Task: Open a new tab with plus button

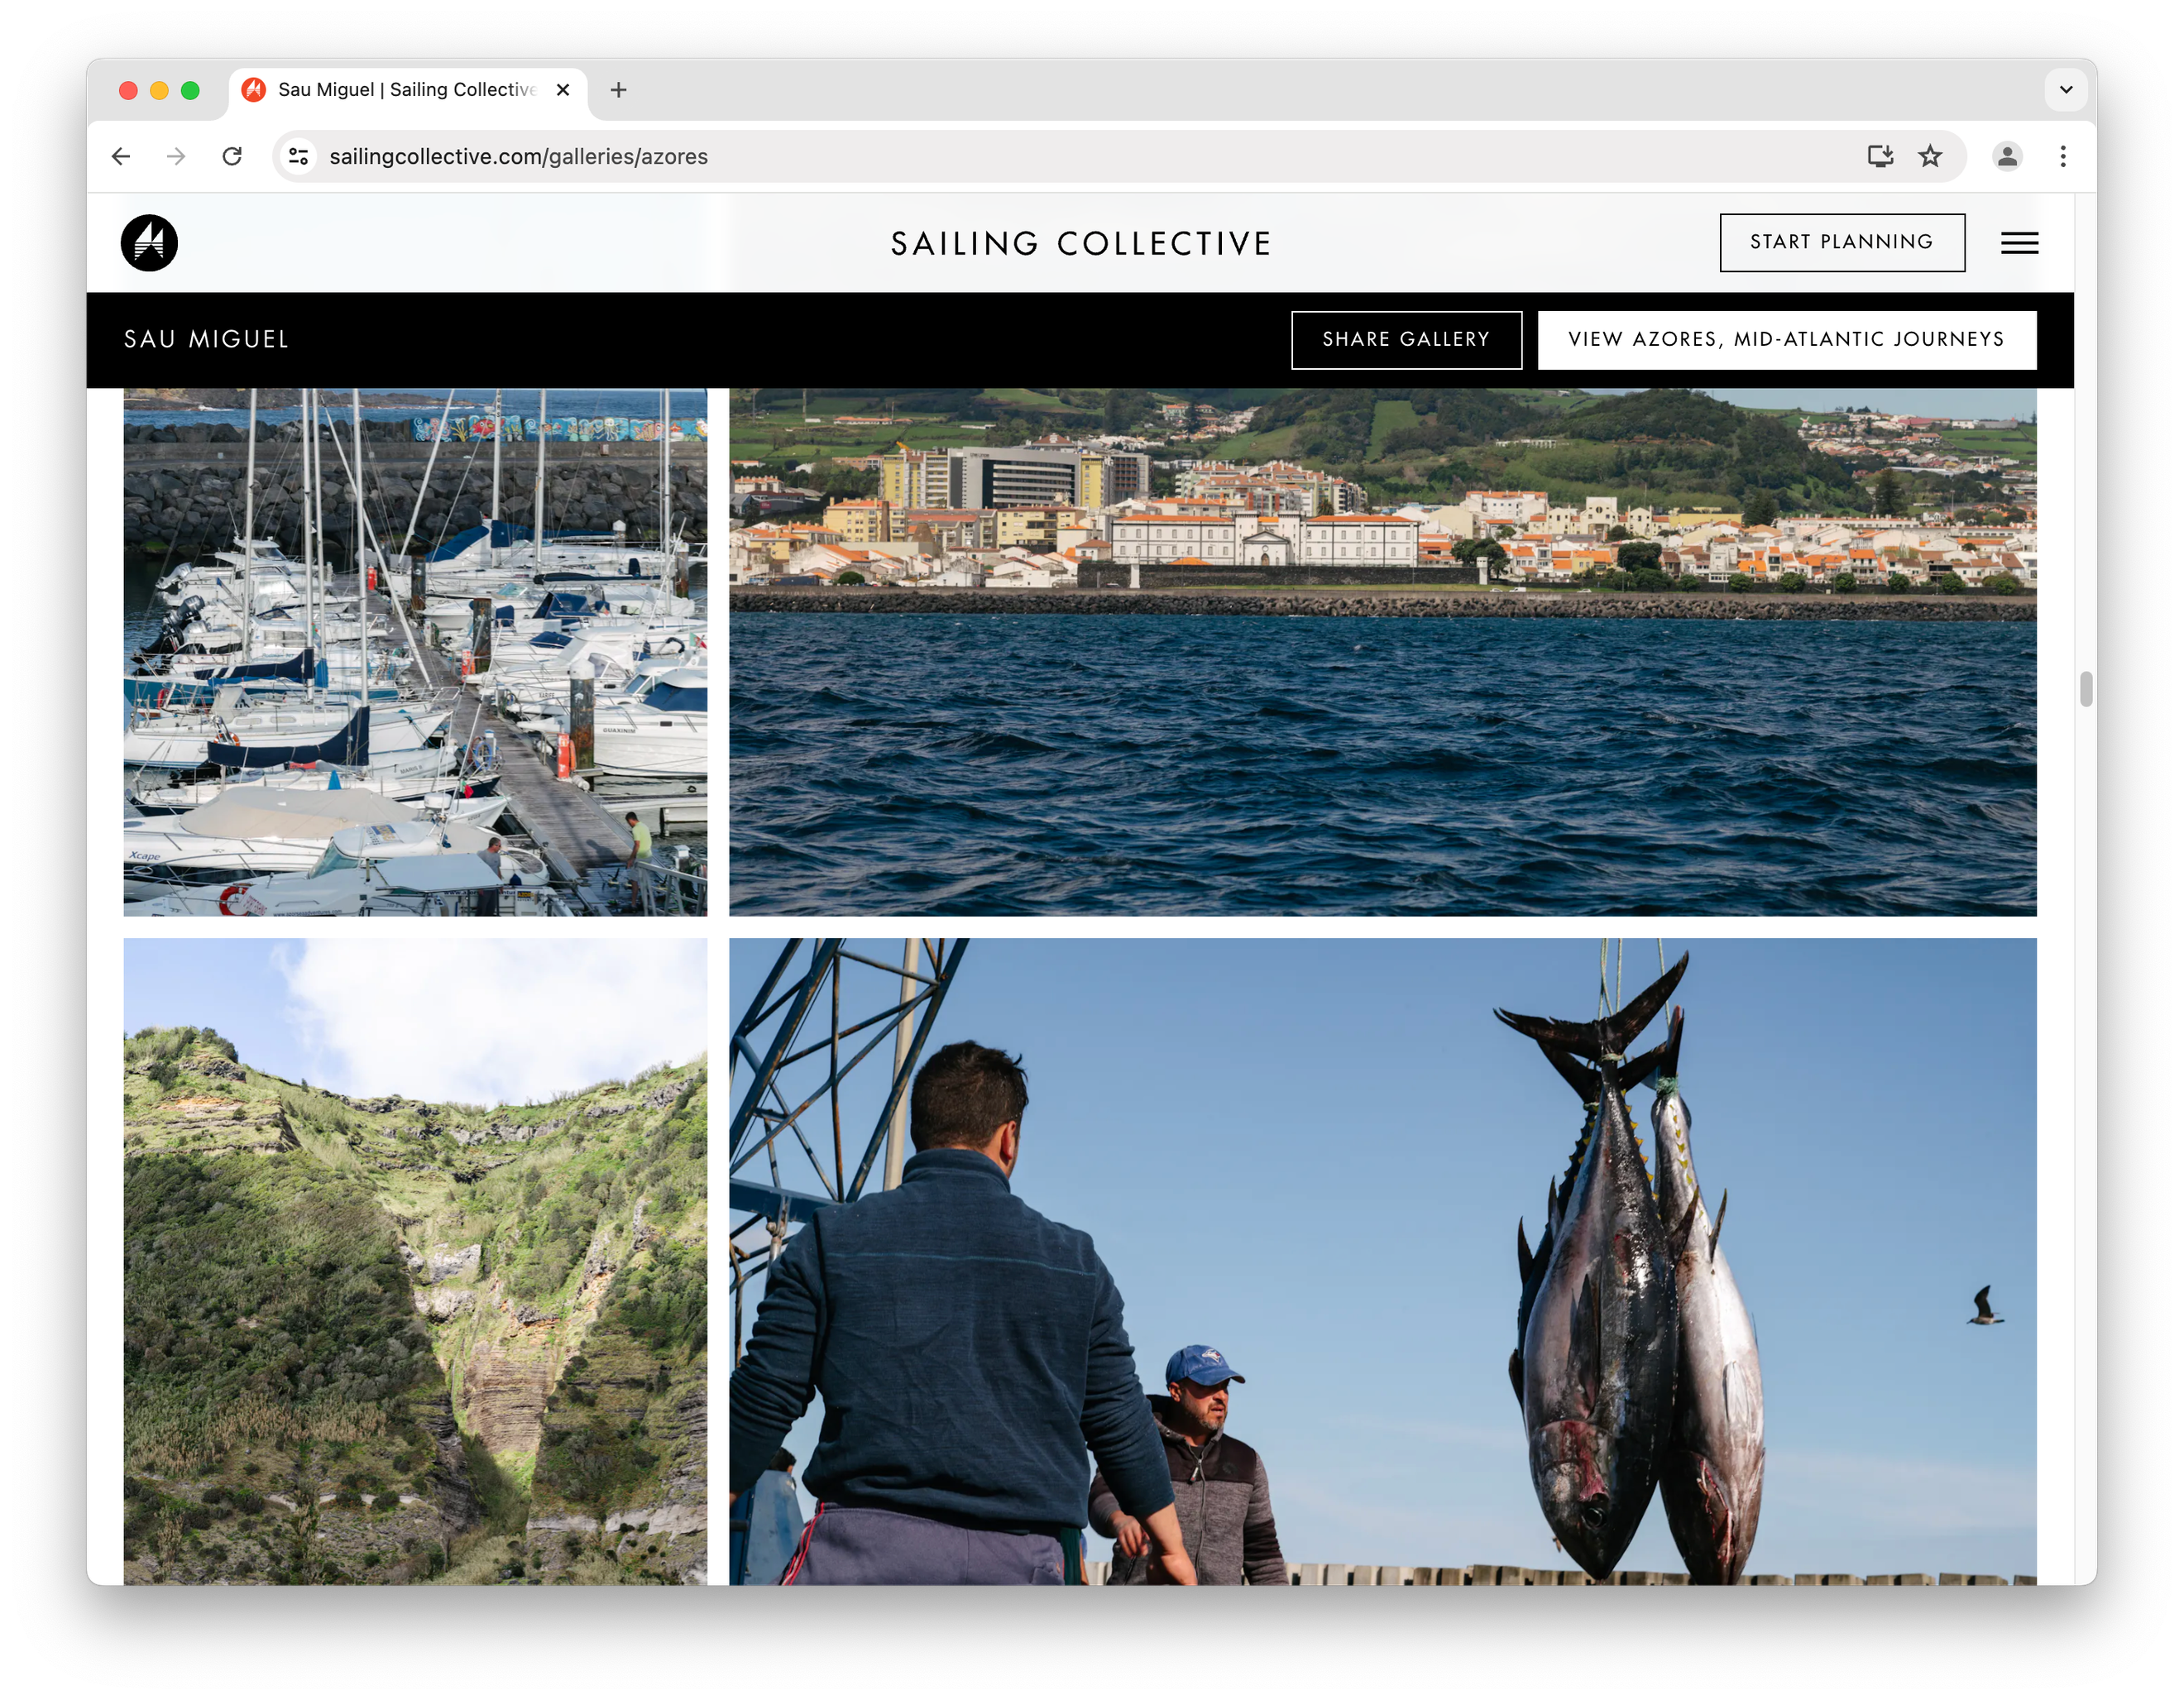Action: 619,90
